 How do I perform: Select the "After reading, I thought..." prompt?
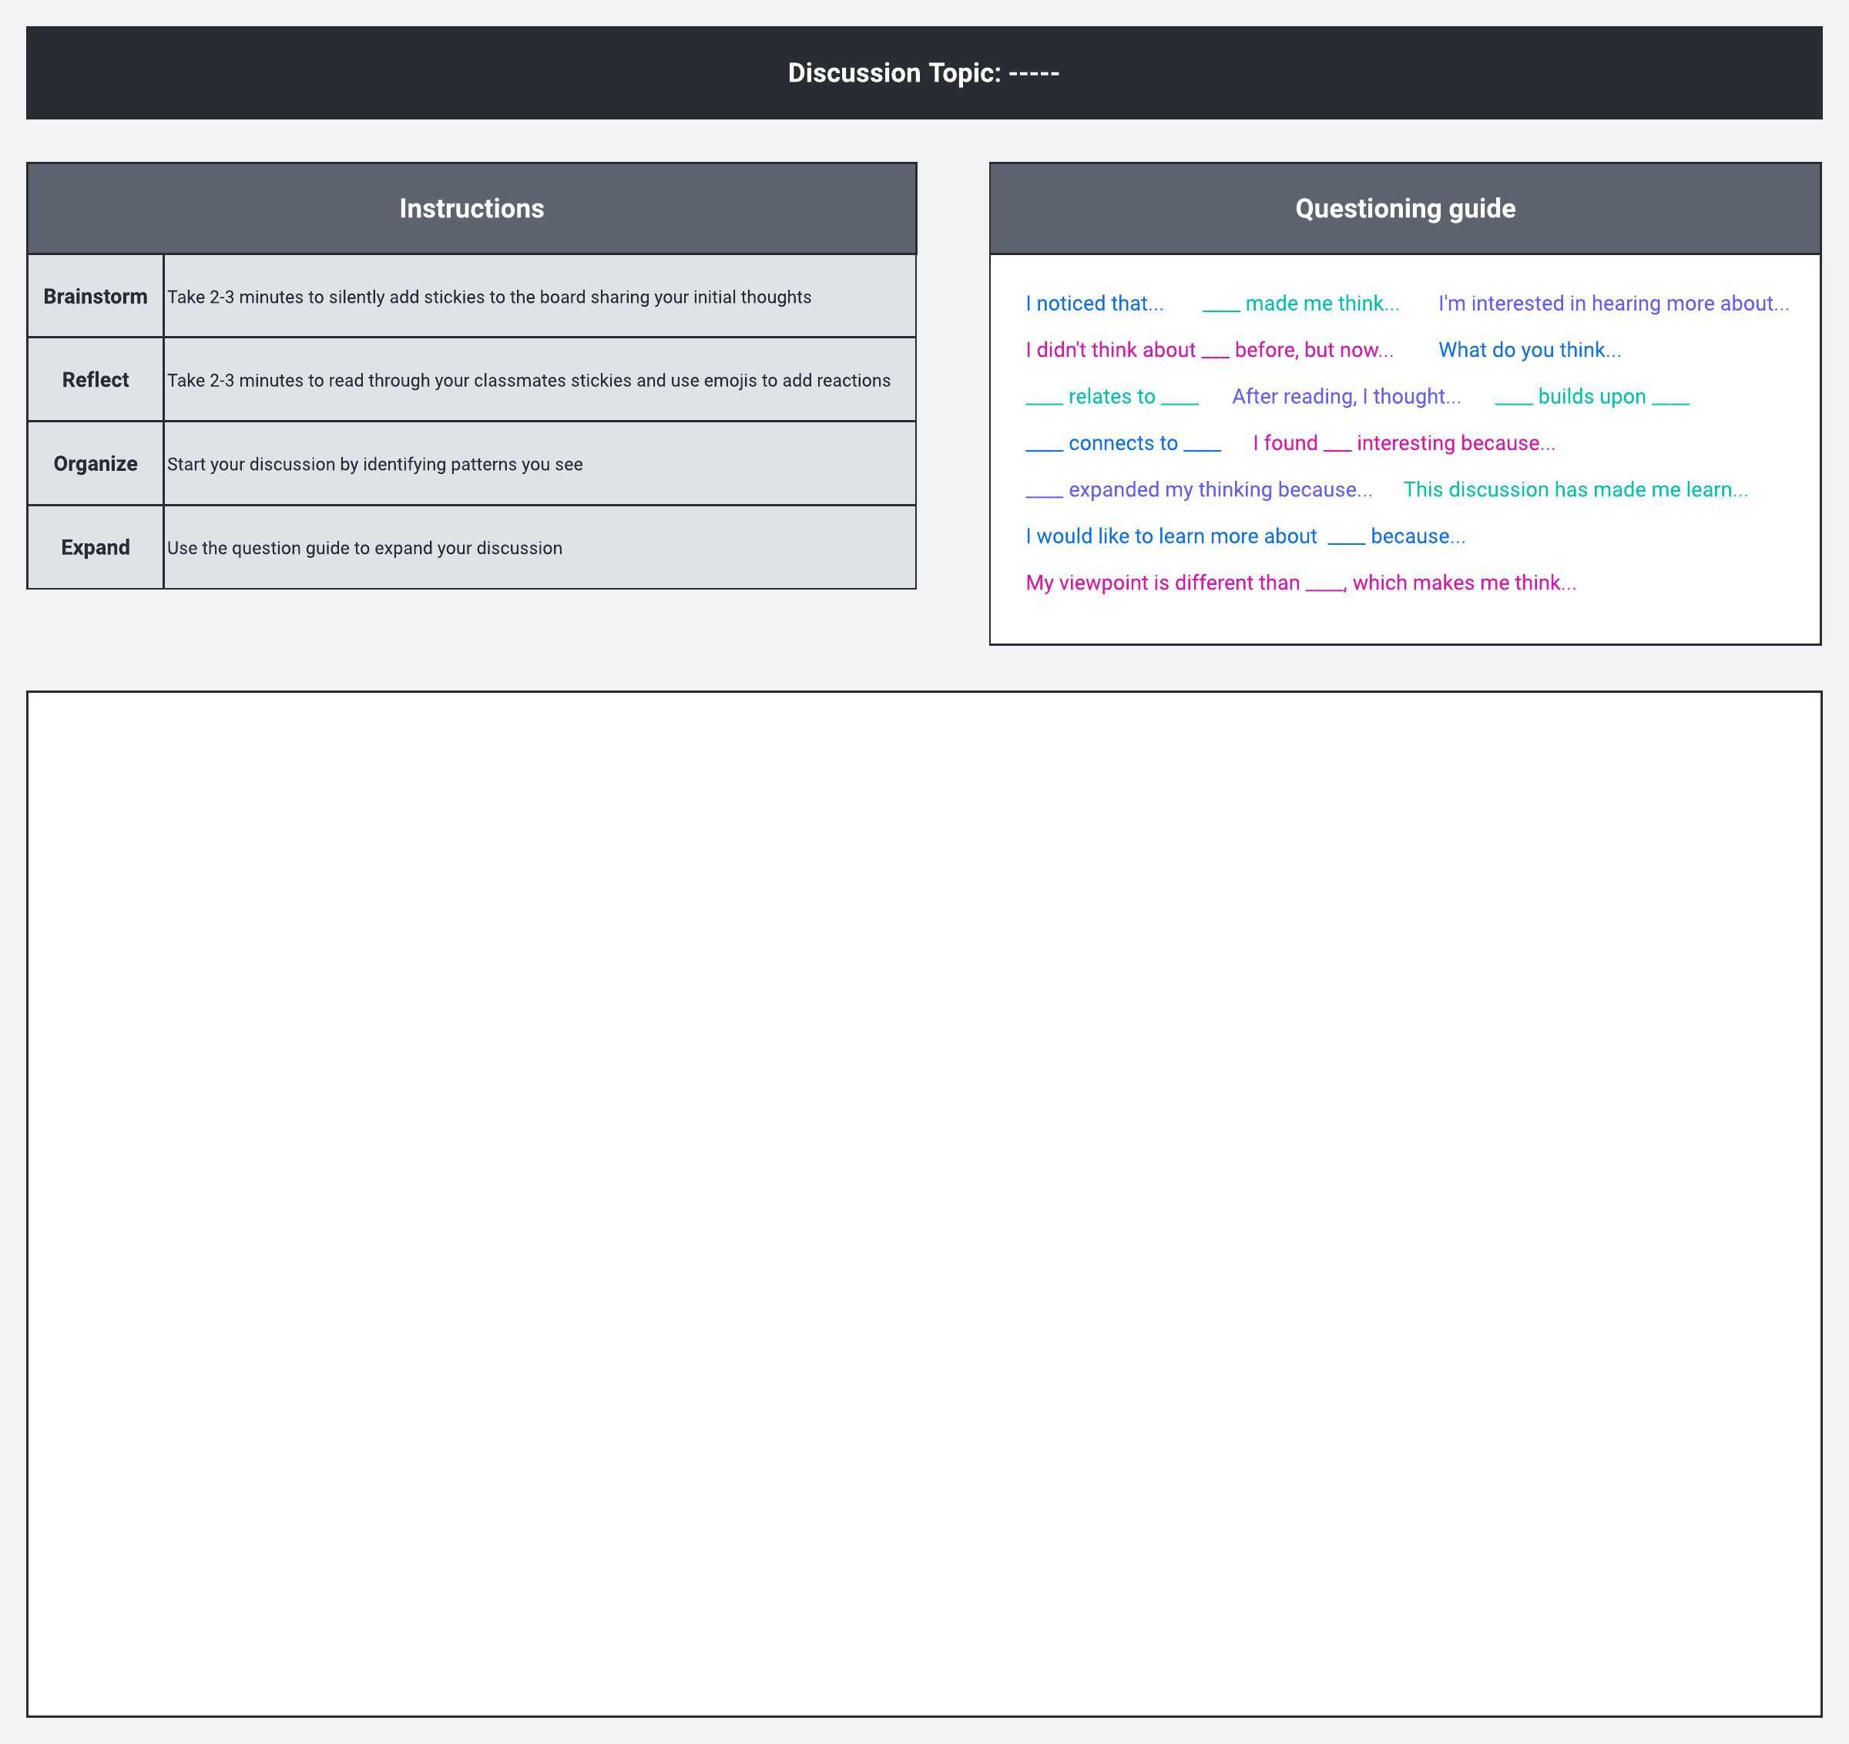tap(1346, 396)
